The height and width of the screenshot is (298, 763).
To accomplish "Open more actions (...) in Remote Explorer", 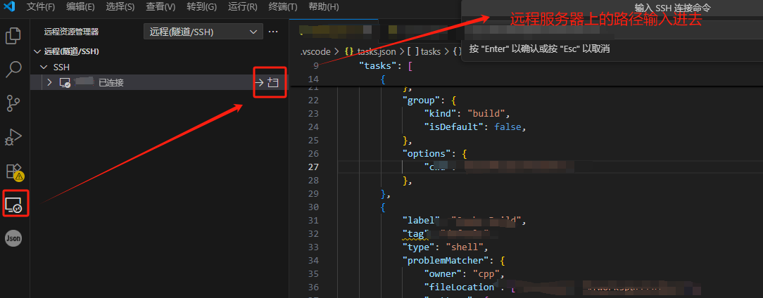I will [x=273, y=32].
